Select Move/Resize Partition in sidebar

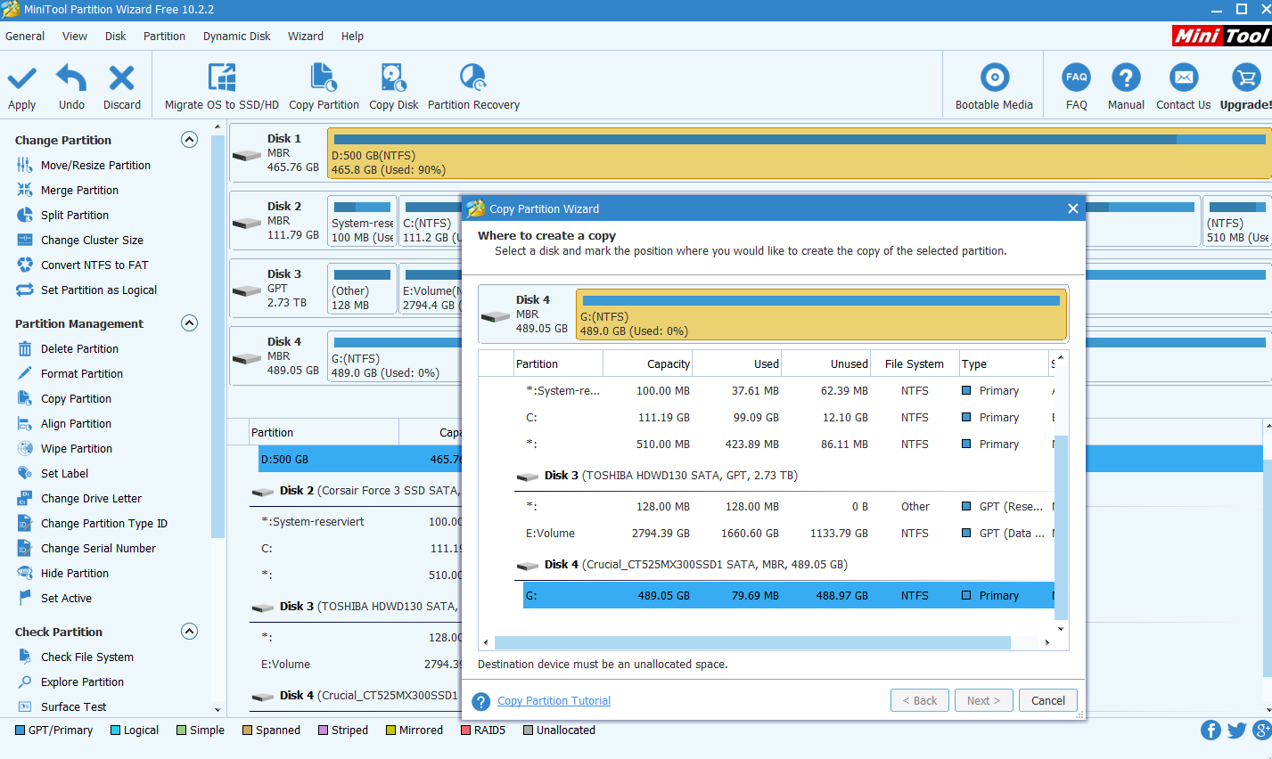(95, 166)
